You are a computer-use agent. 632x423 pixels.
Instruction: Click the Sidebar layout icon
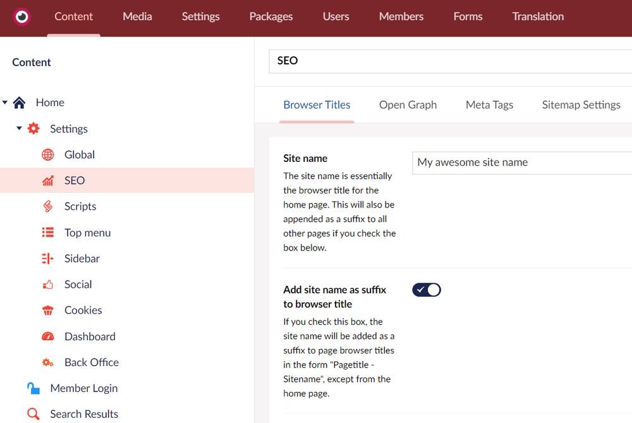(x=47, y=259)
